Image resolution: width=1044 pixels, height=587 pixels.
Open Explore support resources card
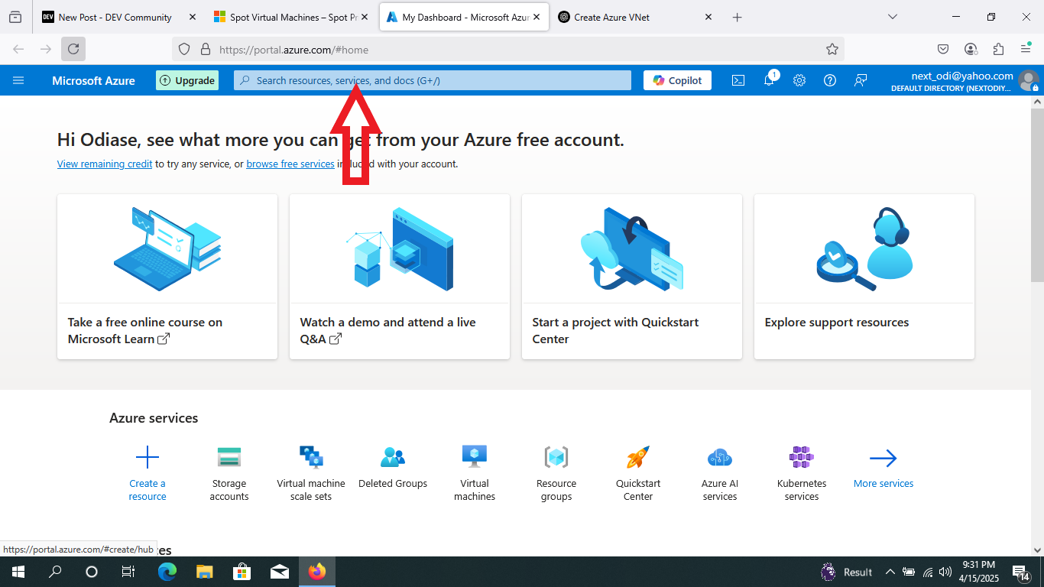click(x=864, y=277)
